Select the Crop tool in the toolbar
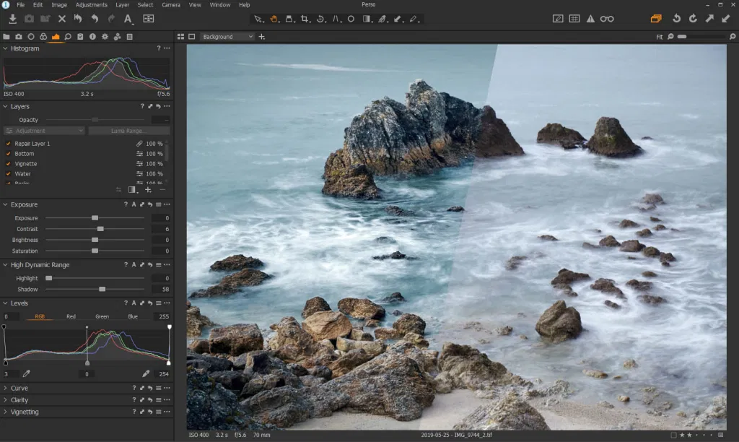 point(305,19)
